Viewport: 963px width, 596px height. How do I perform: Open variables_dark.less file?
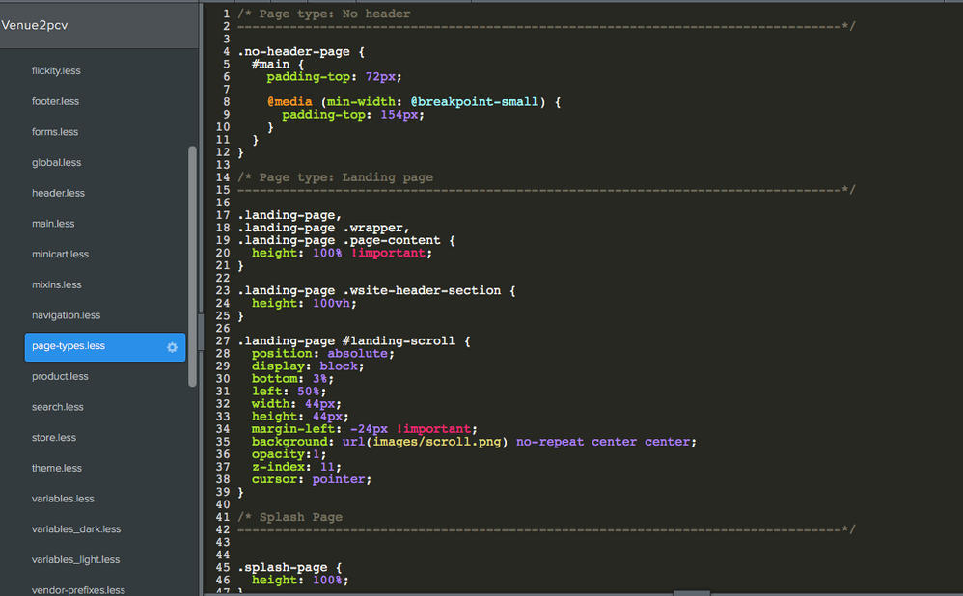(x=76, y=529)
